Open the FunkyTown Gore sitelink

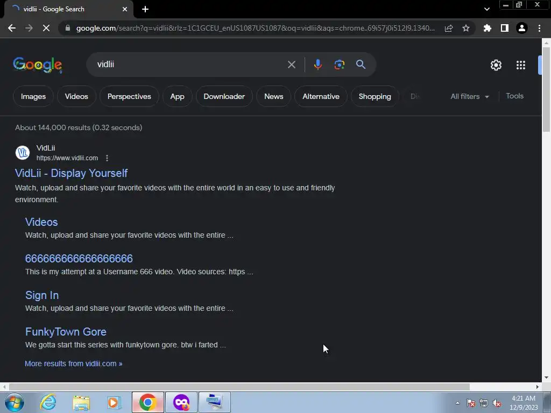point(66,331)
